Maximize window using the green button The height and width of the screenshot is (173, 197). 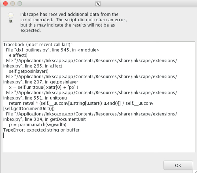(x=20, y=4)
